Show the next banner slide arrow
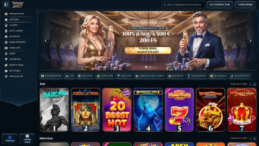Screen dimensions: 259x146 coord(250,41)
